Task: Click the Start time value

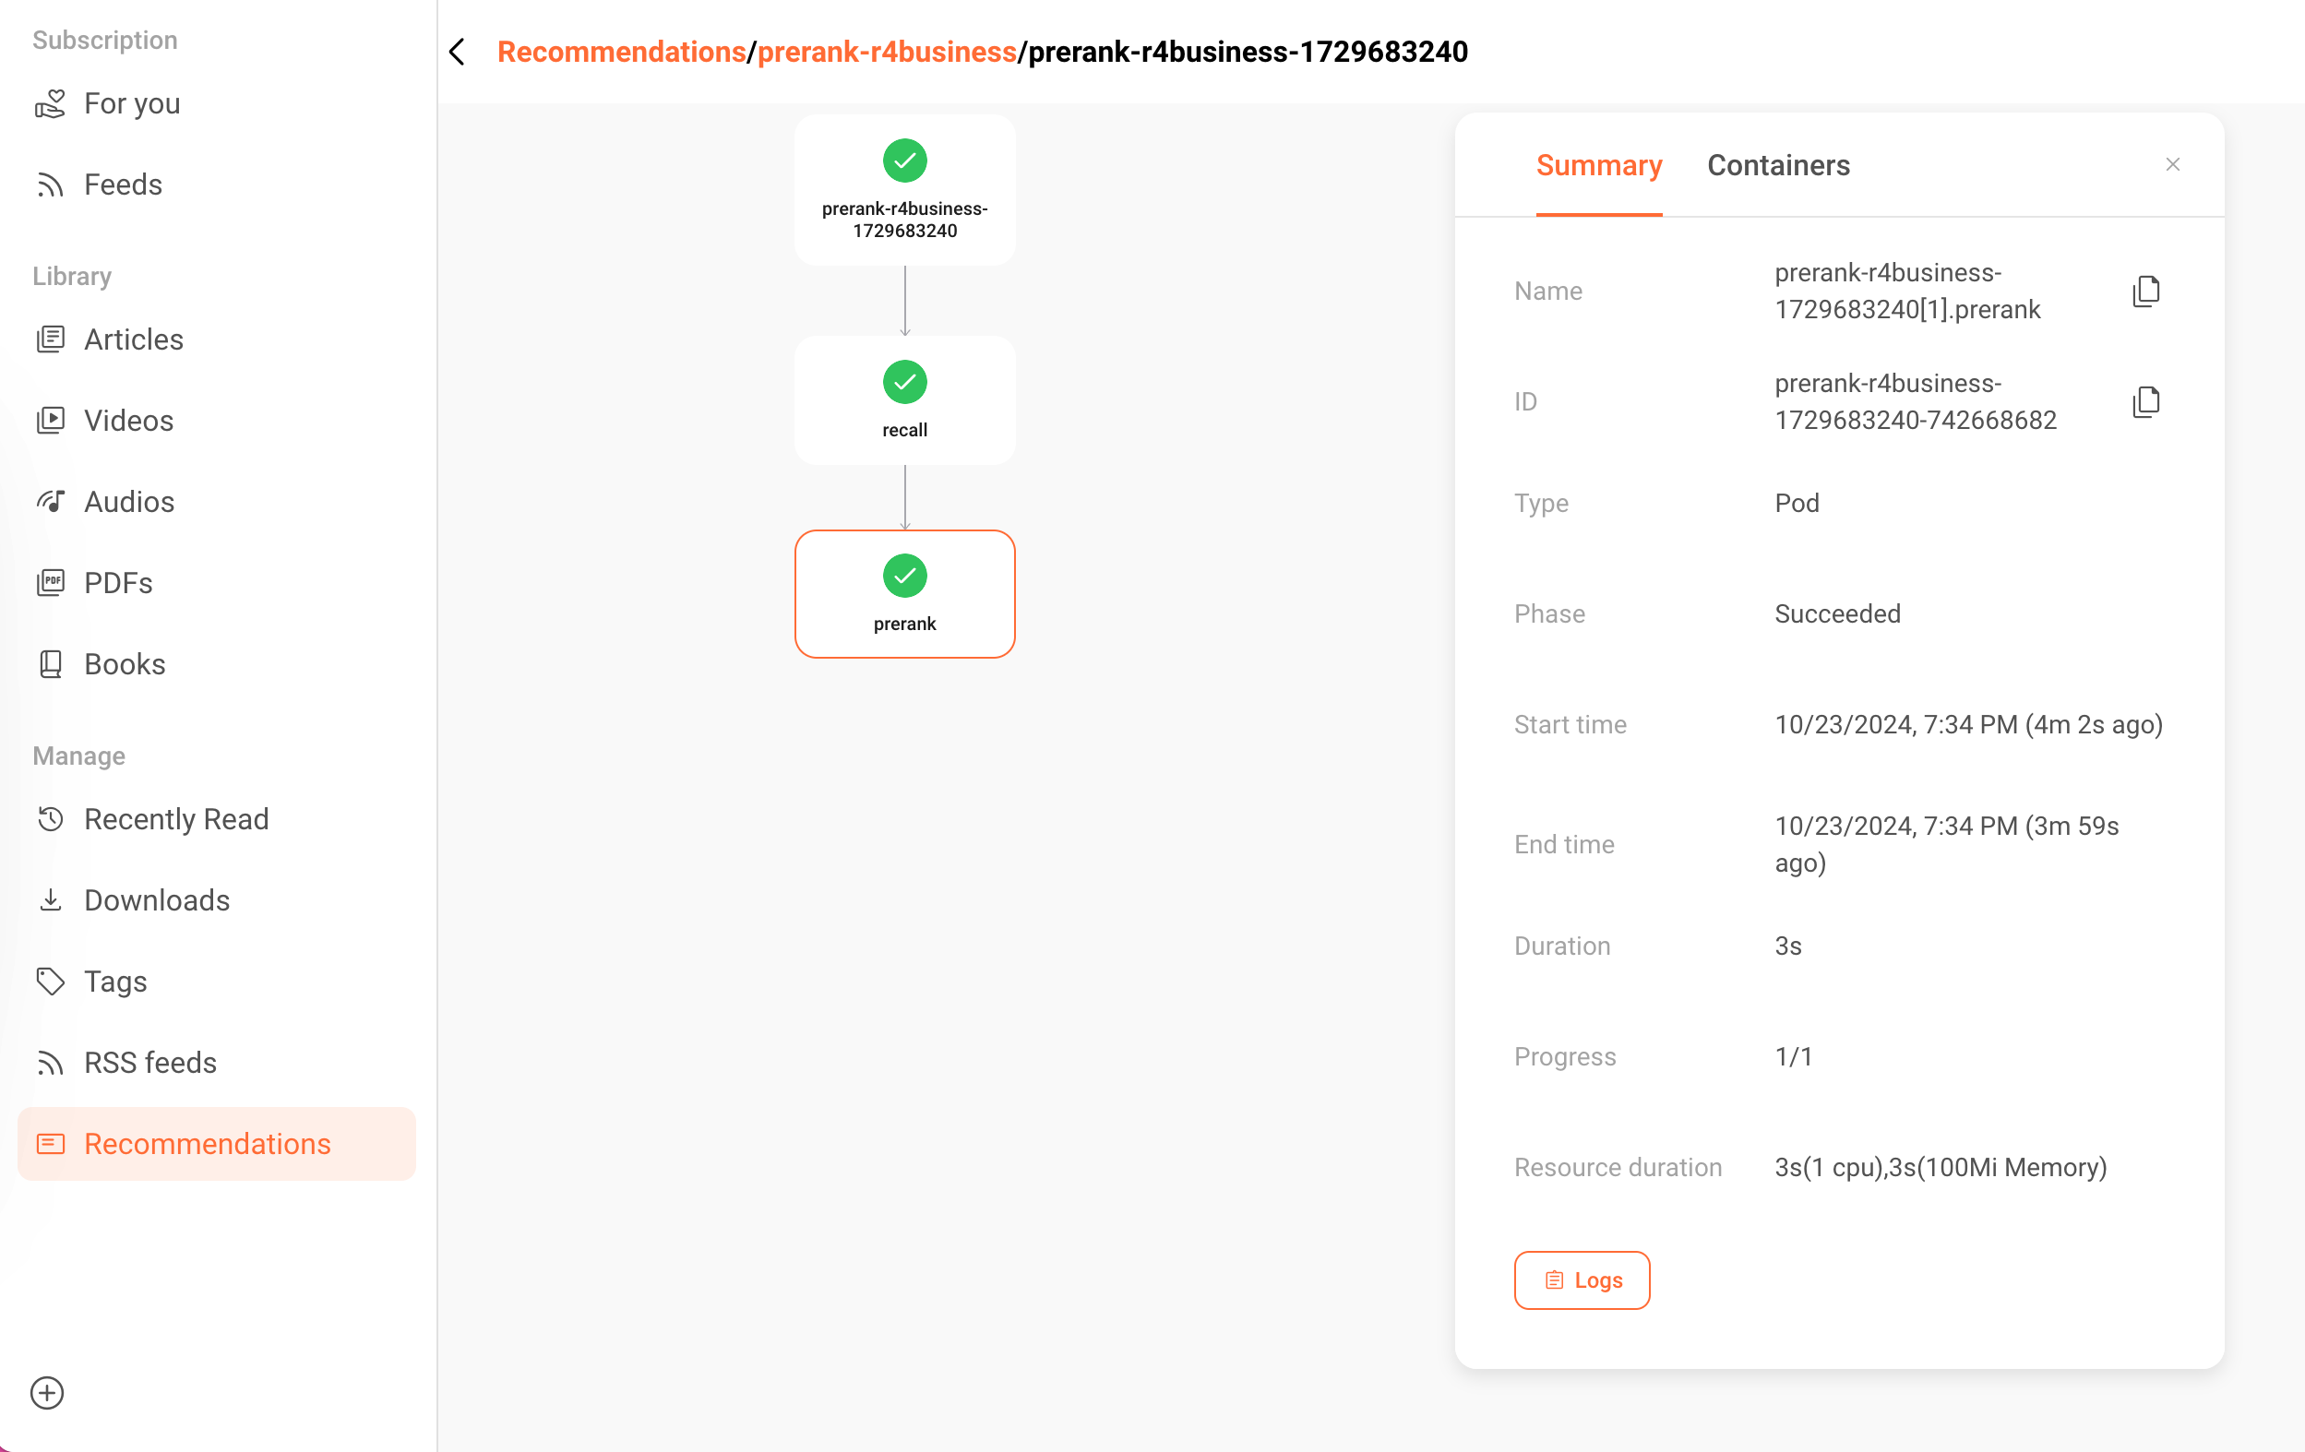Action: pyautogui.click(x=1968, y=724)
